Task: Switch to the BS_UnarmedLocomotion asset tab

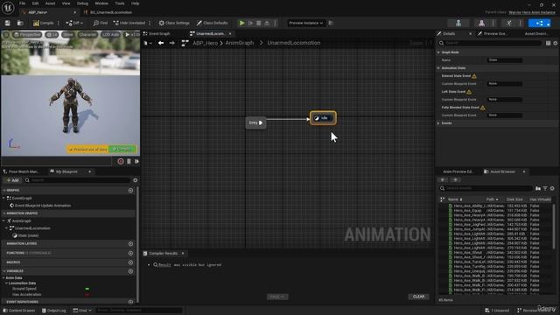Action: pyautogui.click(x=111, y=12)
